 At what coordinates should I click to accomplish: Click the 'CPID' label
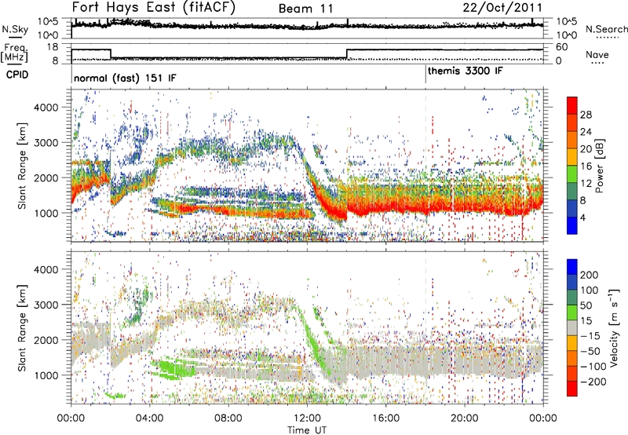coord(17,75)
